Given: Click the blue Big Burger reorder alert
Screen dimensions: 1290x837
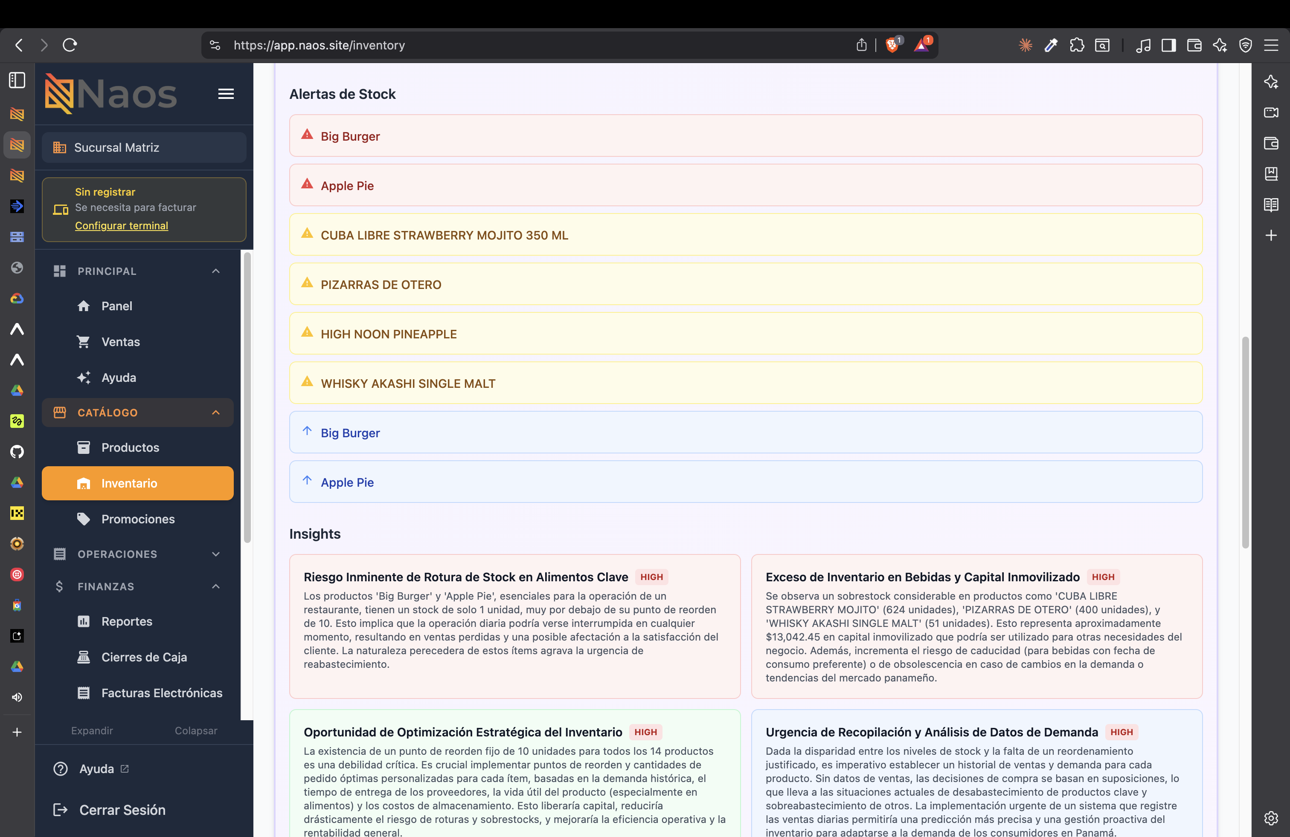Looking at the screenshot, I should pos(746,433).
